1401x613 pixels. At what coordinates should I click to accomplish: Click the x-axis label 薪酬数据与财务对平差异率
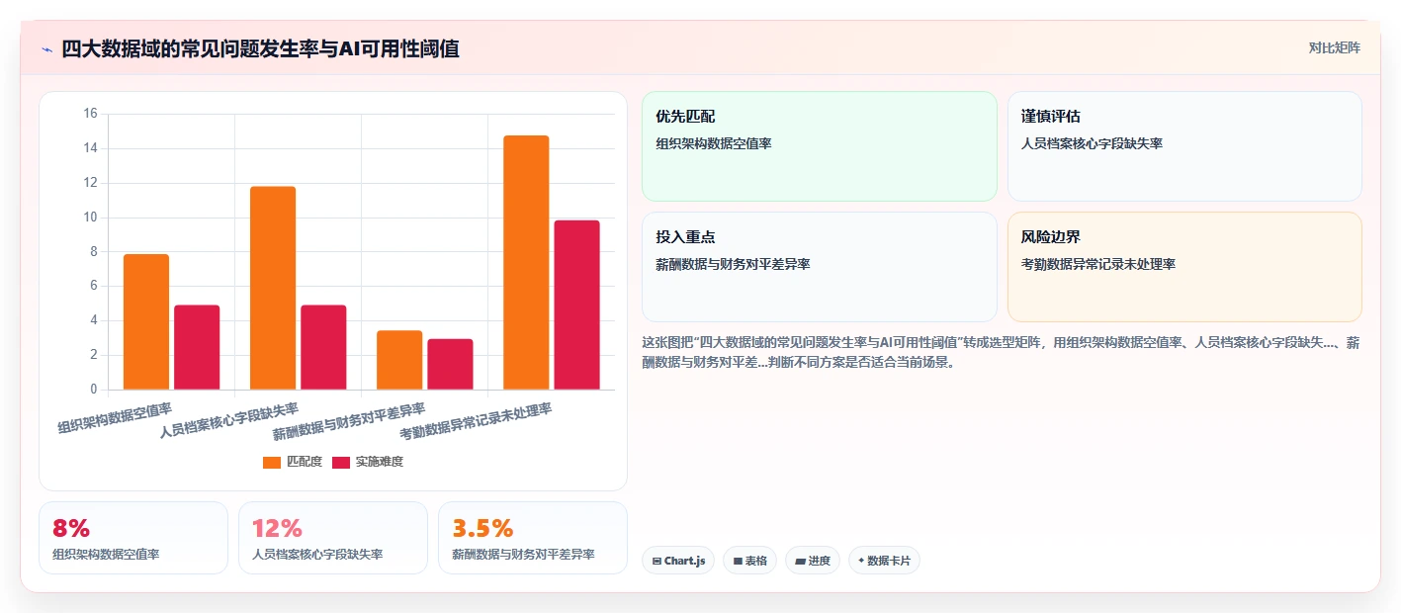click(x=348, y=419)
